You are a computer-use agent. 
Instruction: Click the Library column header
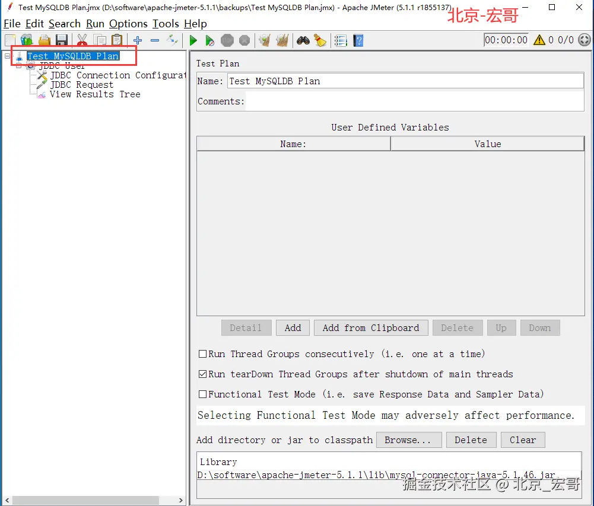click(x=389, y=462)
